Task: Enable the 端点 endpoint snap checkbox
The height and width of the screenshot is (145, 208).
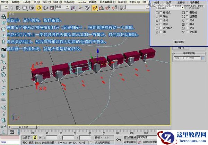Action: [187, 24]
